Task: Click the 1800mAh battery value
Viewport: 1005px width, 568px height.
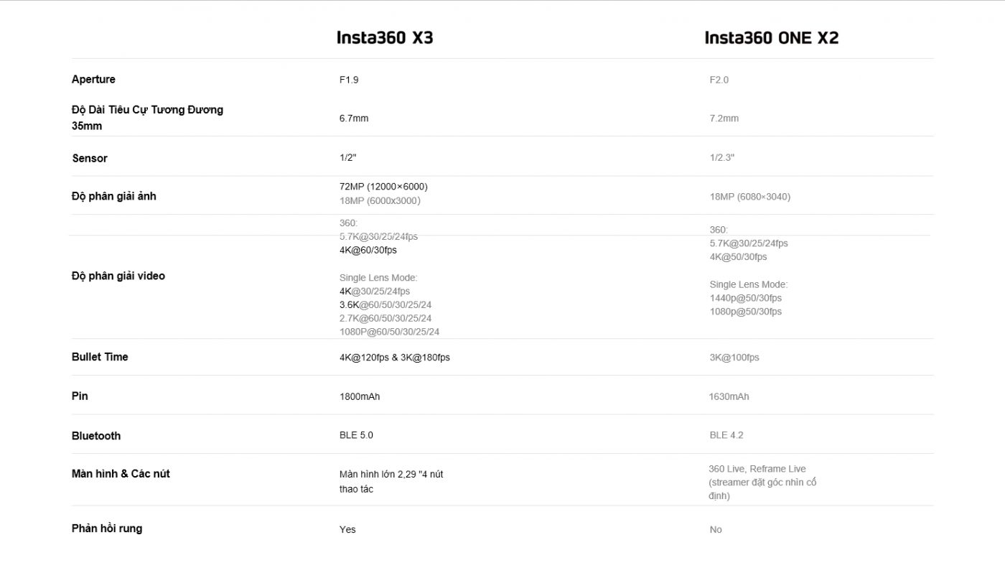Action: (x=360, y=396)
